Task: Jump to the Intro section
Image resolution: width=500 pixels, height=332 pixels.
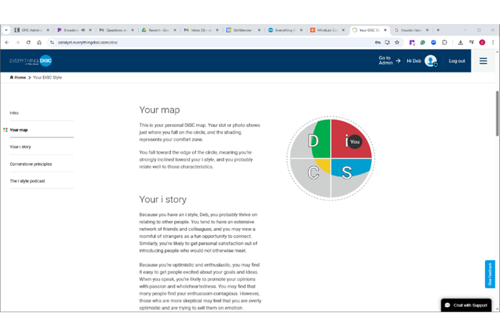Action: 14,113
